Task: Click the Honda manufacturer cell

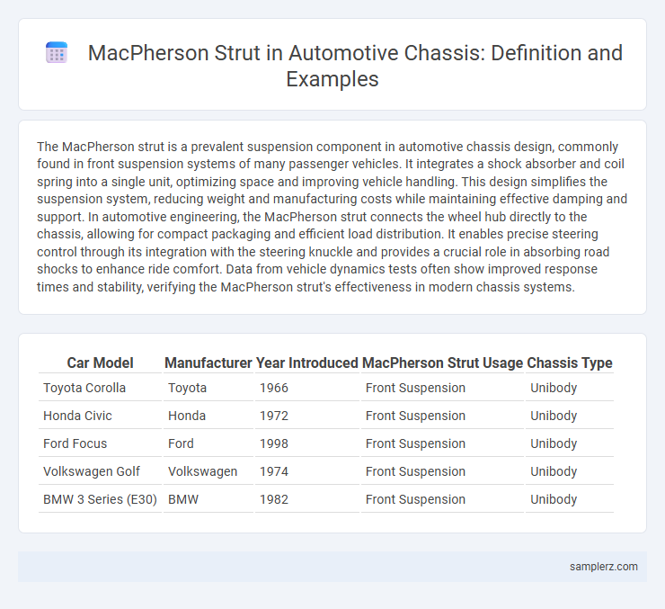Action: pyautogui.click(x=208, y=416)
